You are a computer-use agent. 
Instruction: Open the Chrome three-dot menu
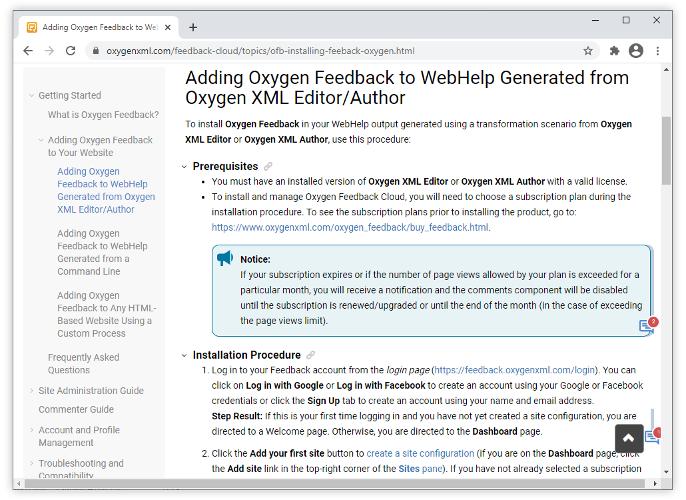click(x=657, y=51)
